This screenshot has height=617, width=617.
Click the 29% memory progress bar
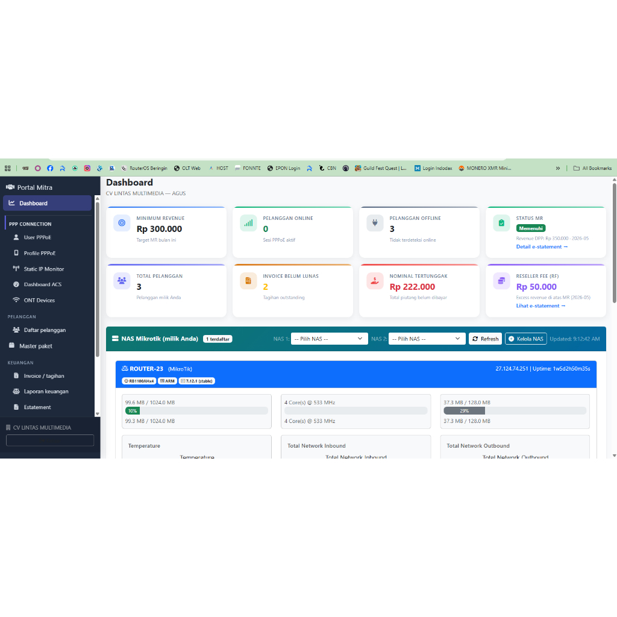465,411
